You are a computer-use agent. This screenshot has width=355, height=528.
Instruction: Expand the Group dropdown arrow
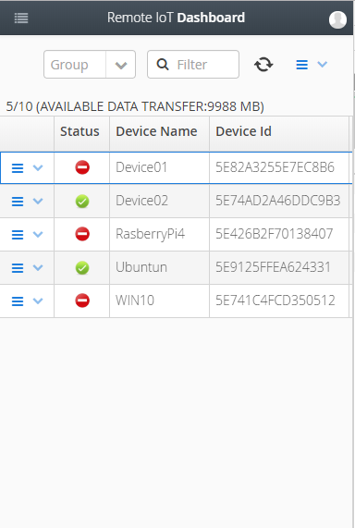coord(121,65)
